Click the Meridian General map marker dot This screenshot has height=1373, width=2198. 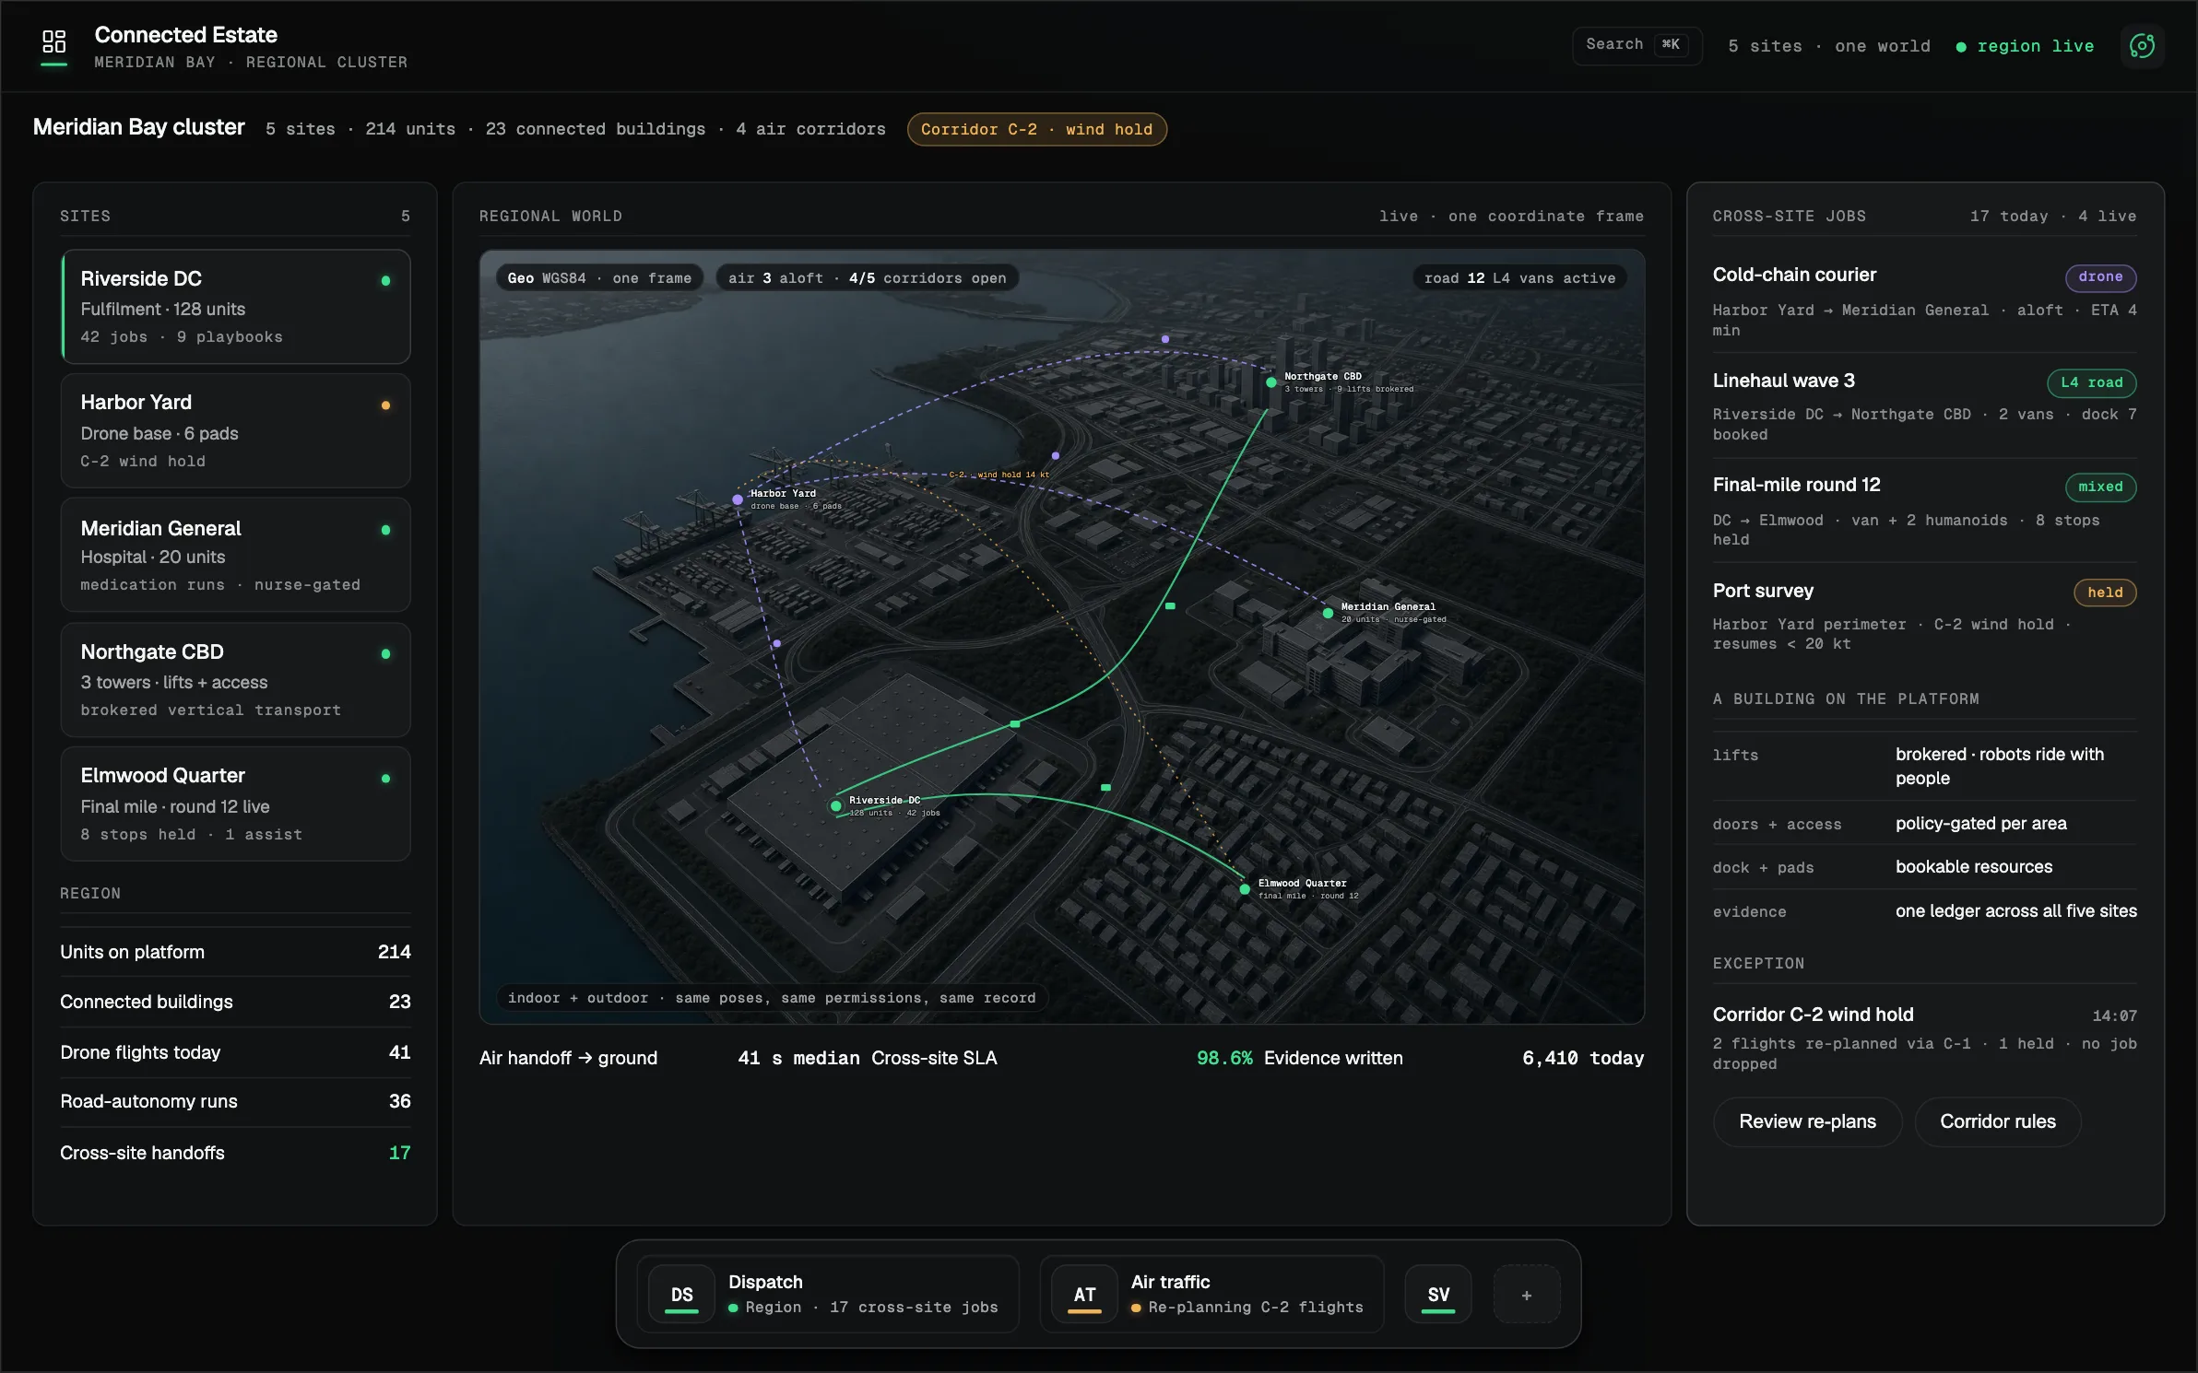pyautogui.click(x=1328, y=613)
